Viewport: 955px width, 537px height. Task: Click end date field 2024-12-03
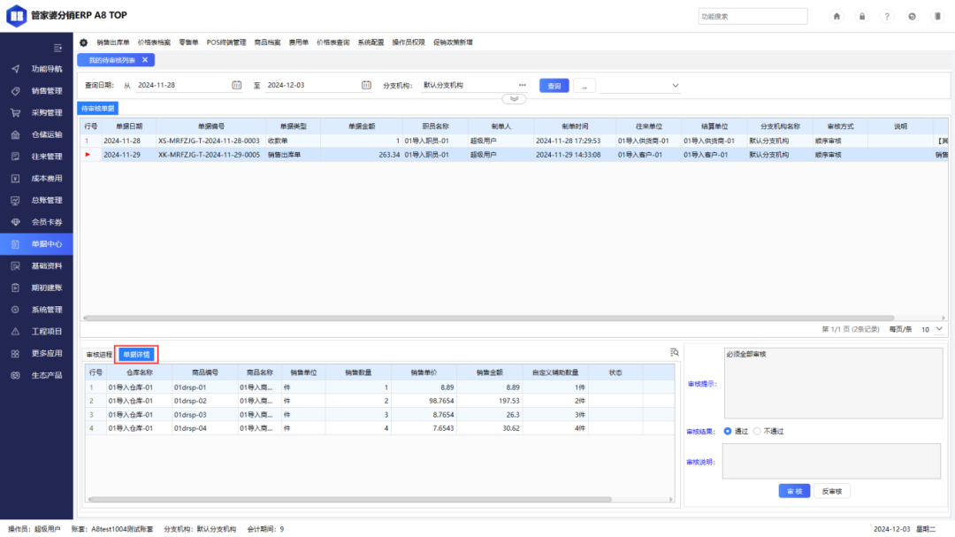pyautogui.click(x=312, y=85)
